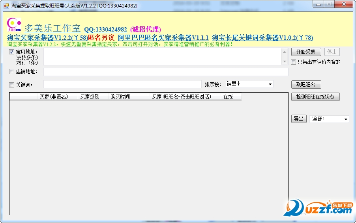Click the 停止 button
Image resolution: width=356 pixels, height=223 pixels.
(332, 52)
